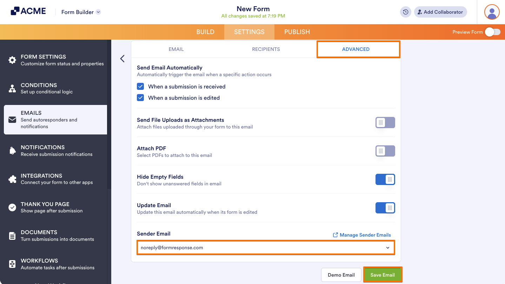Toggle the Preview Form switch

coord(493,32)
